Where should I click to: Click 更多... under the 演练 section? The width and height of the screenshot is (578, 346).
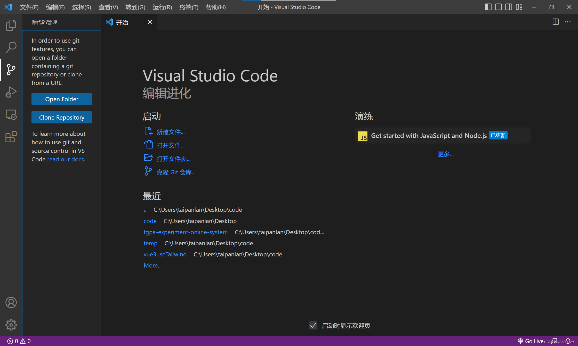click(x=446, y=154)
